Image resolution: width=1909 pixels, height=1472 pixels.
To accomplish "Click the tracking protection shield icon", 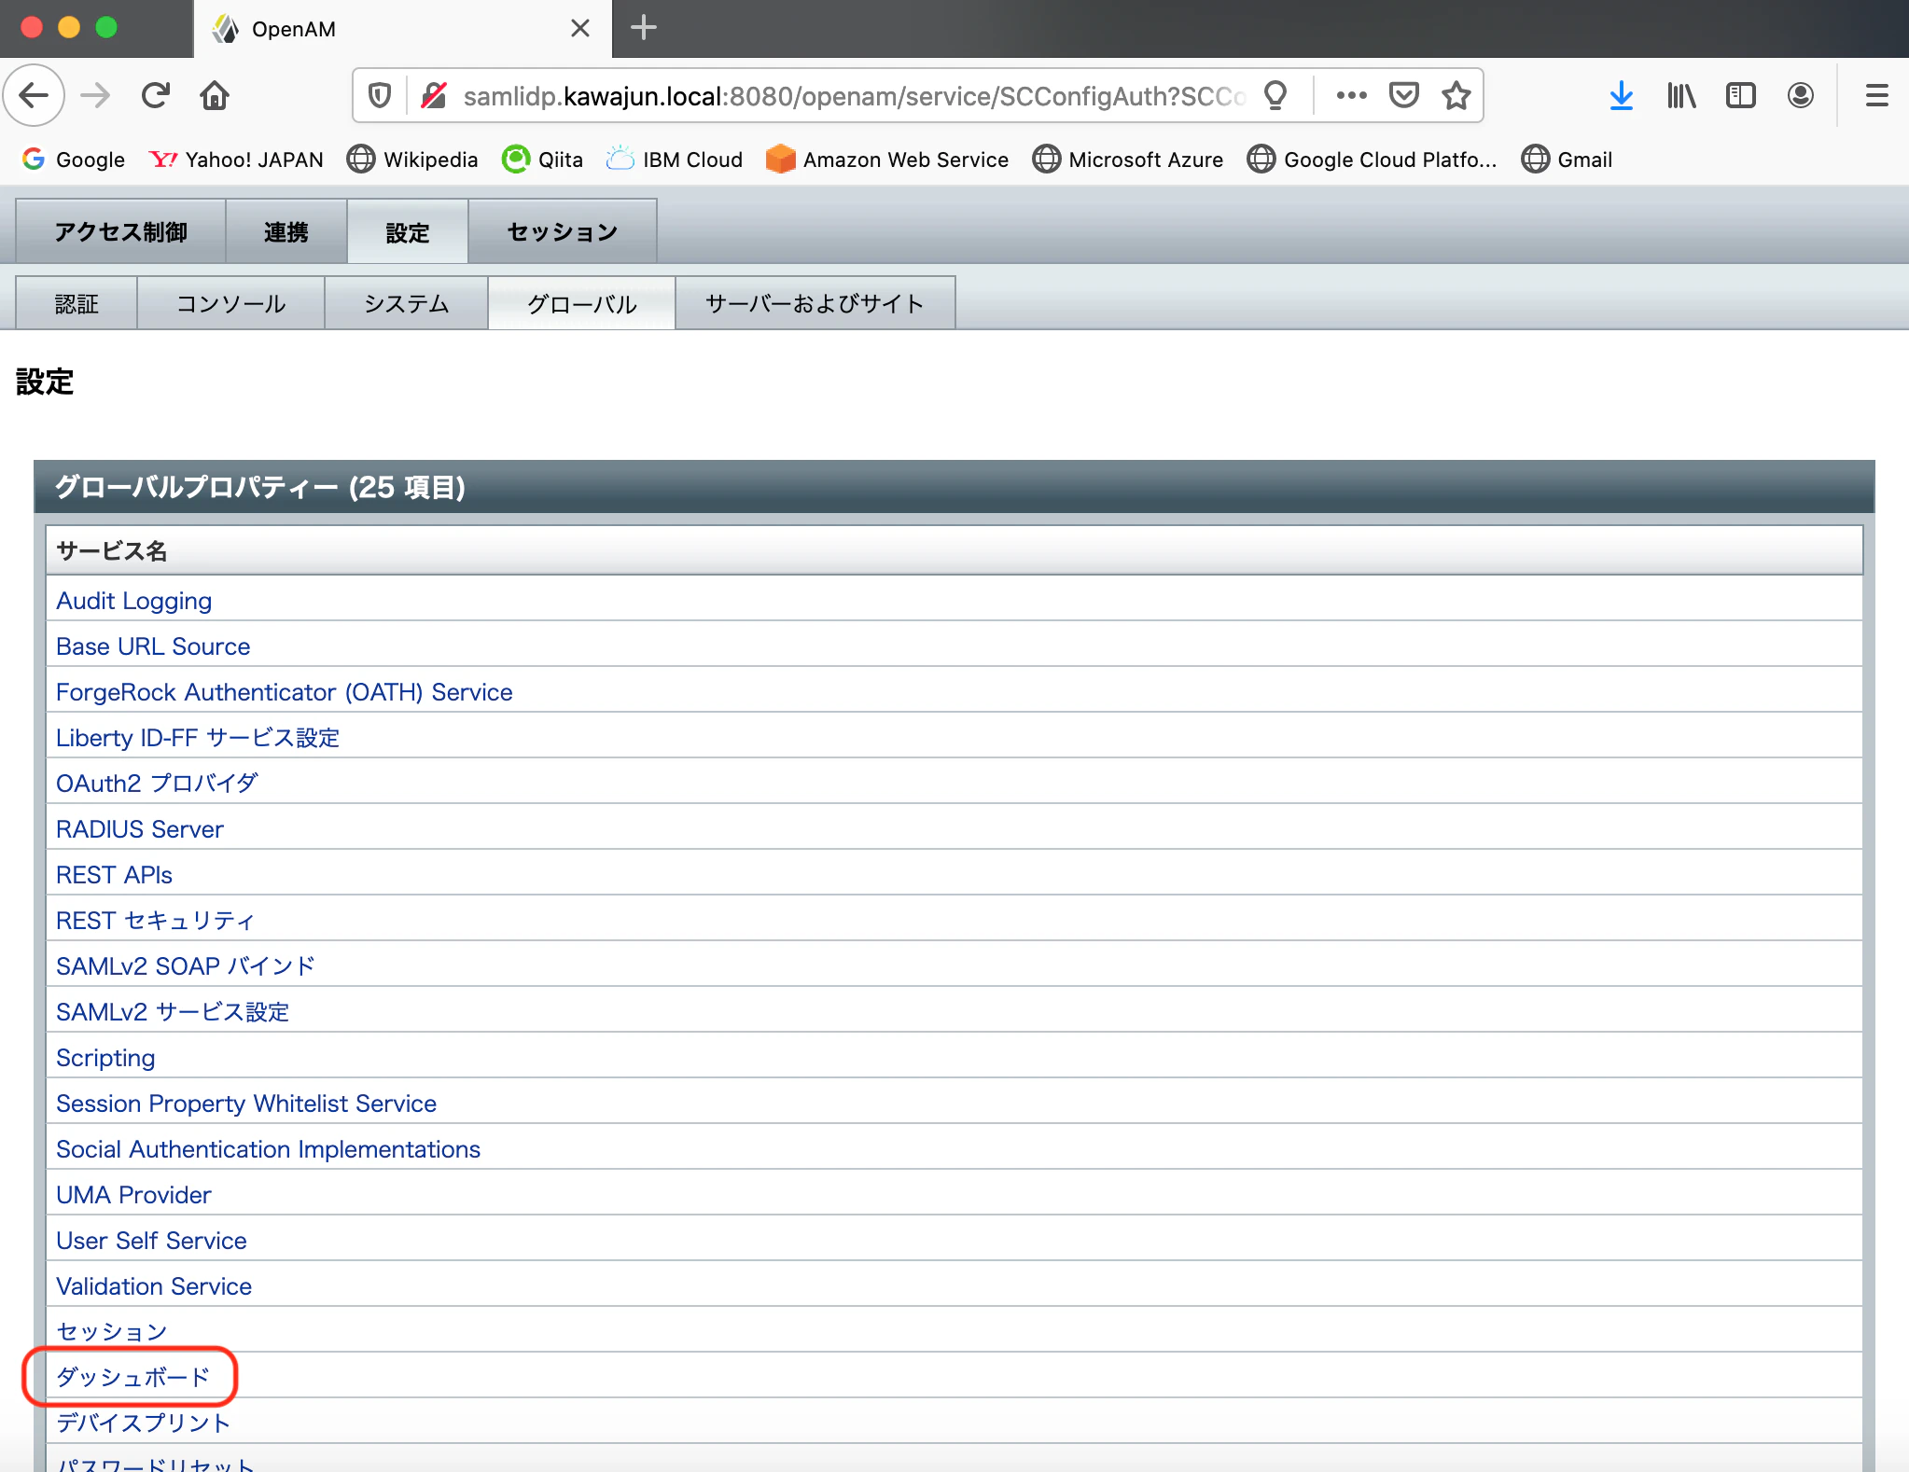I will [380, 95].
